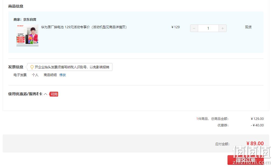
Task: Click the red 可用 coupon badge
Action: (54, 94)
